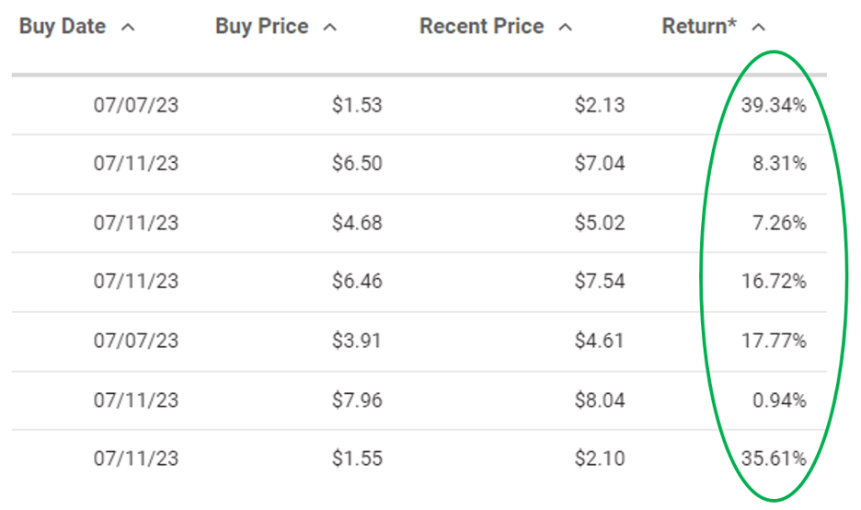The image size is (861, 510).
Task: Click the sort arrow beside Buy Price
Action: 329,28
